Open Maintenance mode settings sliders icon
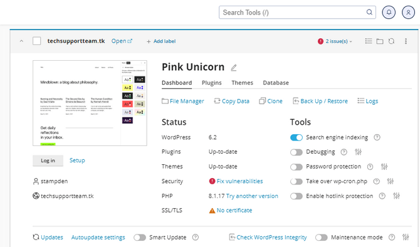420x247 pixels. pyautogui.click(x=406, y=238)
